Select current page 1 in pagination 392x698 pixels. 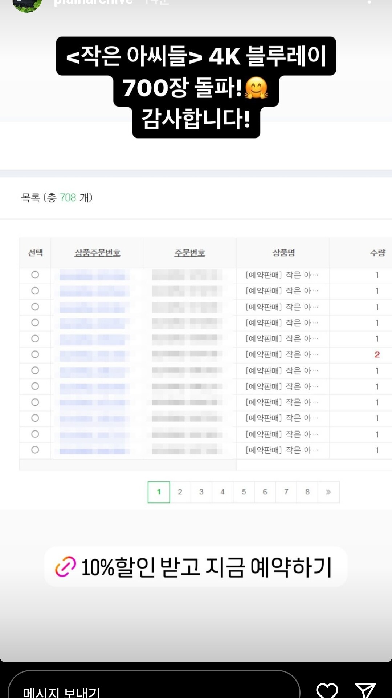[x=159, y=492]
